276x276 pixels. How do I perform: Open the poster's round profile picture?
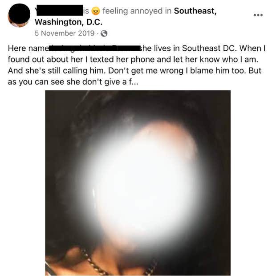pos(19,15)
